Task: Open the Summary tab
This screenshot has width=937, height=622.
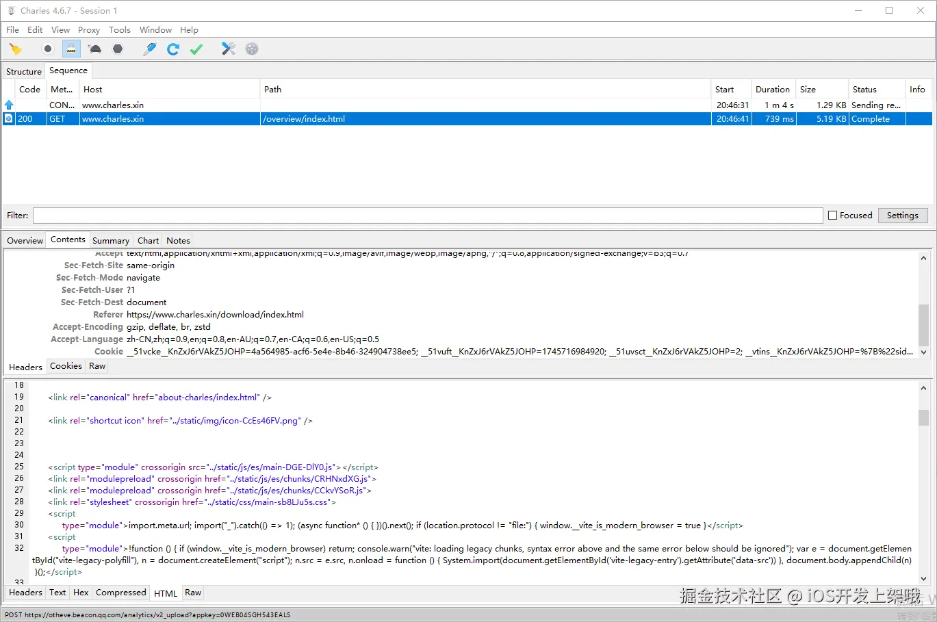Action: pos(111,240)
